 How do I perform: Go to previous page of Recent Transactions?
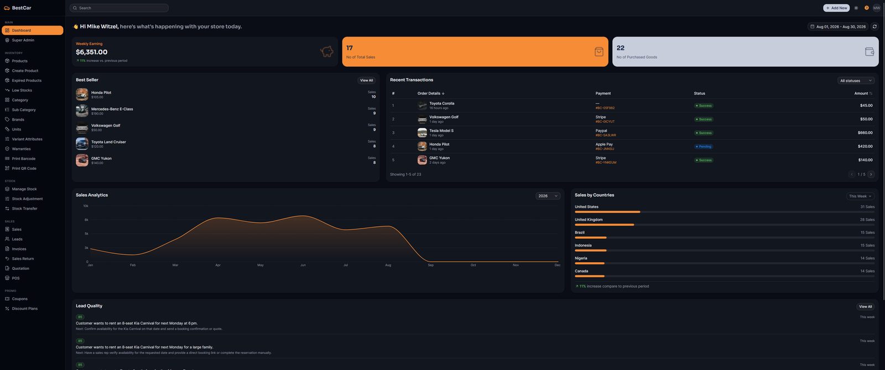click(852, 174)
